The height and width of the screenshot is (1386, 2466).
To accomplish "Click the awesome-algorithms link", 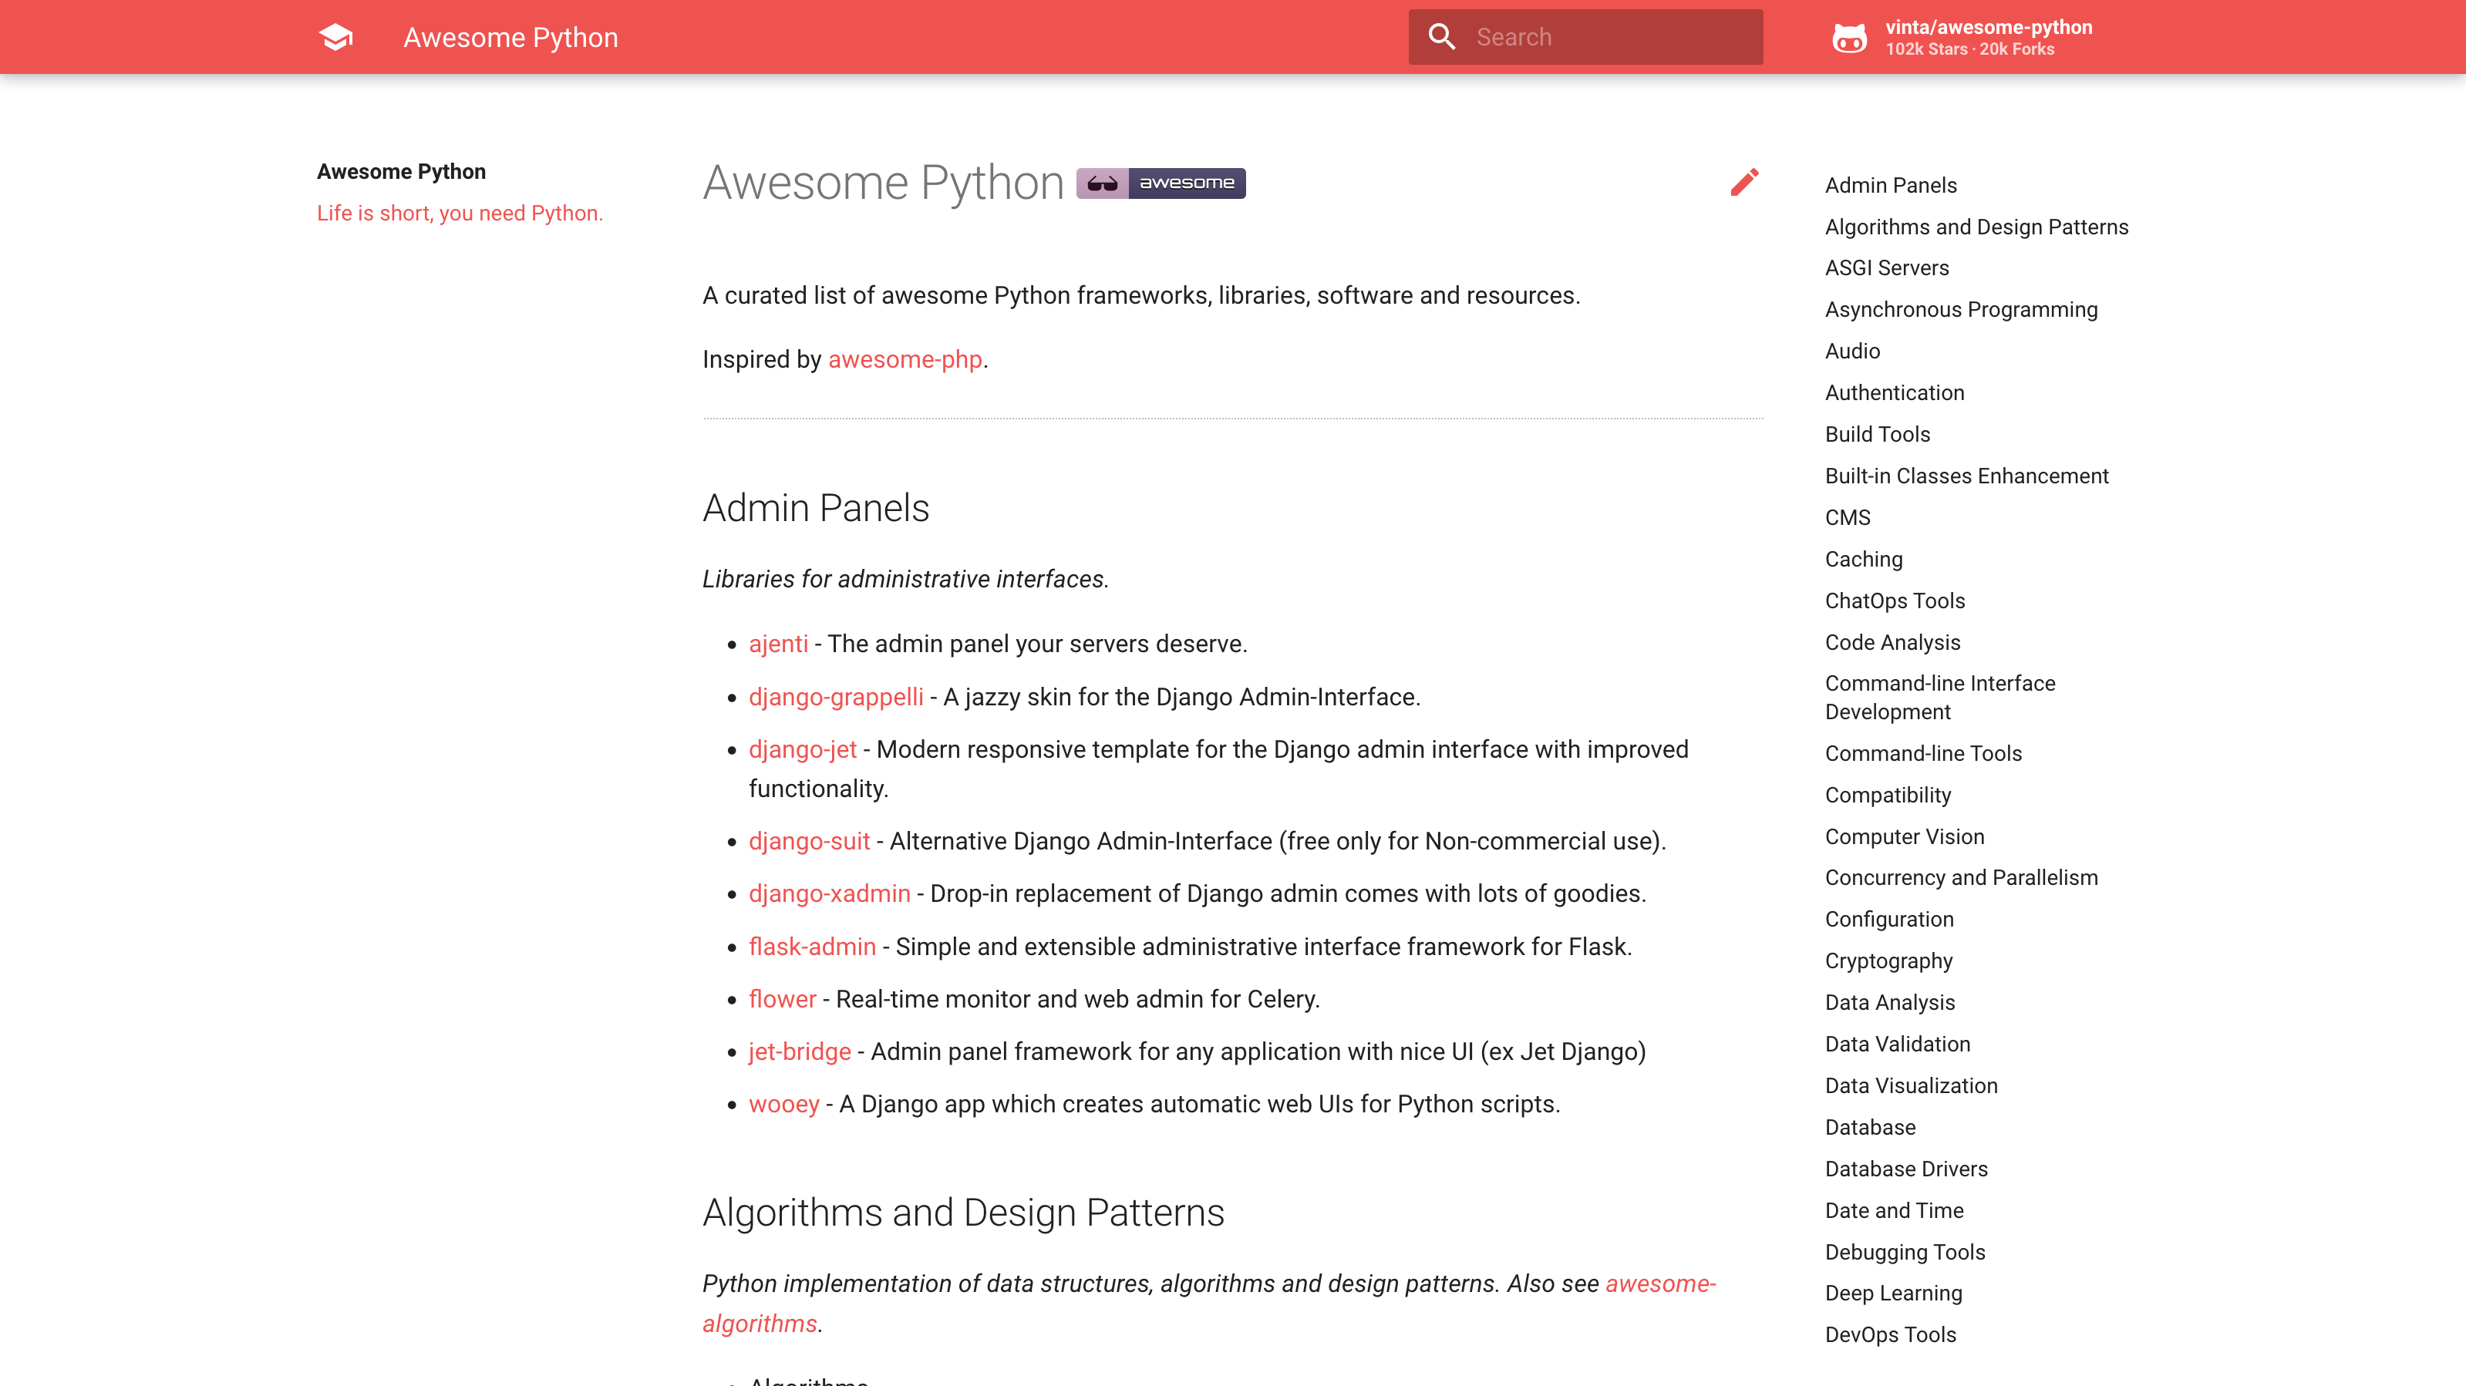I will (1660, 1283).
